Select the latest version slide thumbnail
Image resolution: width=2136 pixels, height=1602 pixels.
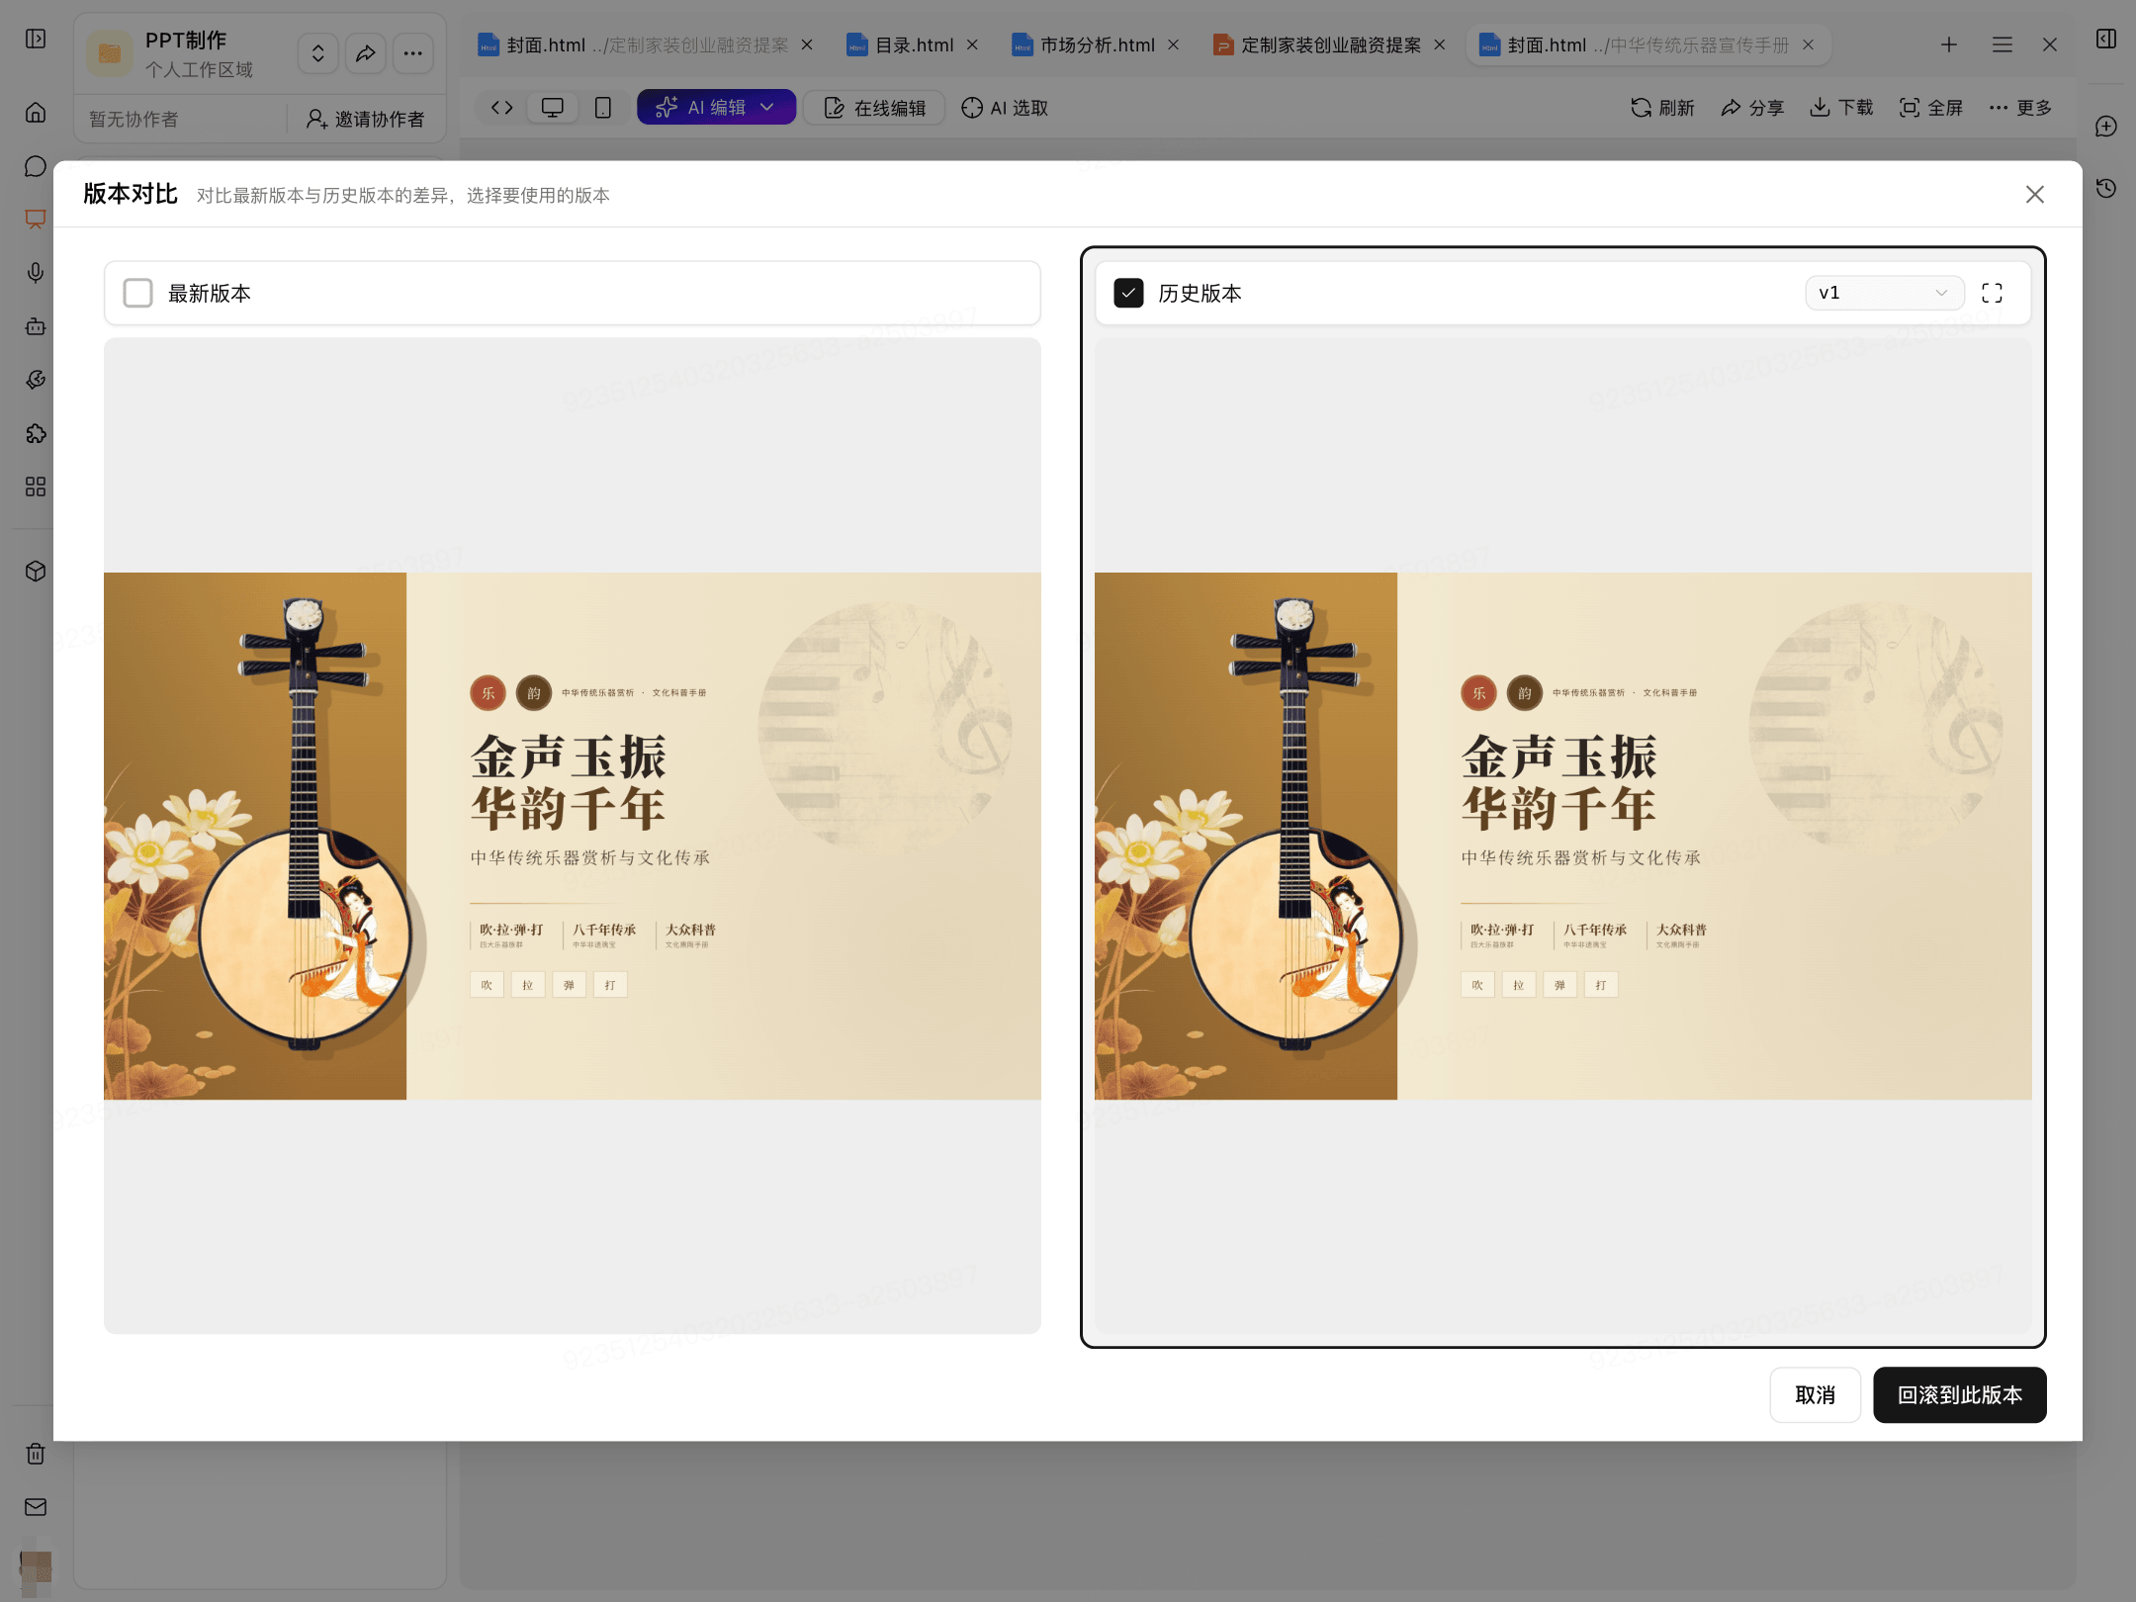(x=573, y=836)
